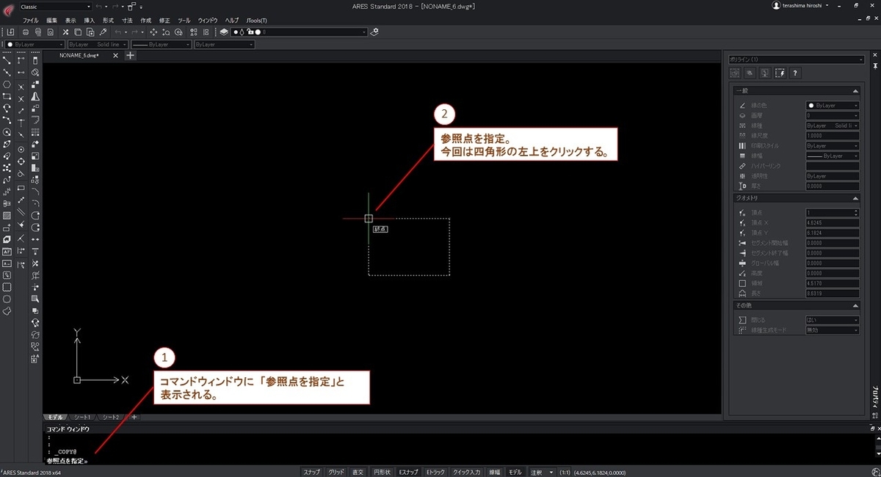Screen dimensions: 881x477
Task: Click the red scissors cut icon in the toolbar
Action: 66,32
